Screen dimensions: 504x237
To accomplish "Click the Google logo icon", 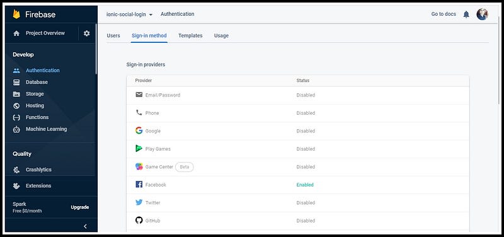I will coord(139,130).
